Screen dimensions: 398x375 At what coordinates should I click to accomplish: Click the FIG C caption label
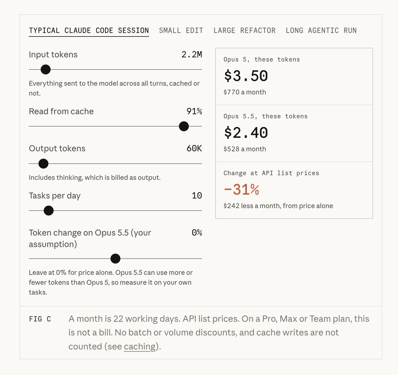tap(40, 319)
